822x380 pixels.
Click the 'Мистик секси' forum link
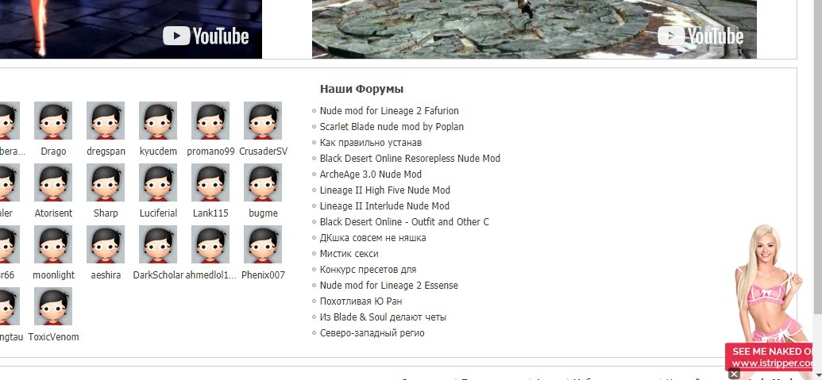(x=349, y=253)
